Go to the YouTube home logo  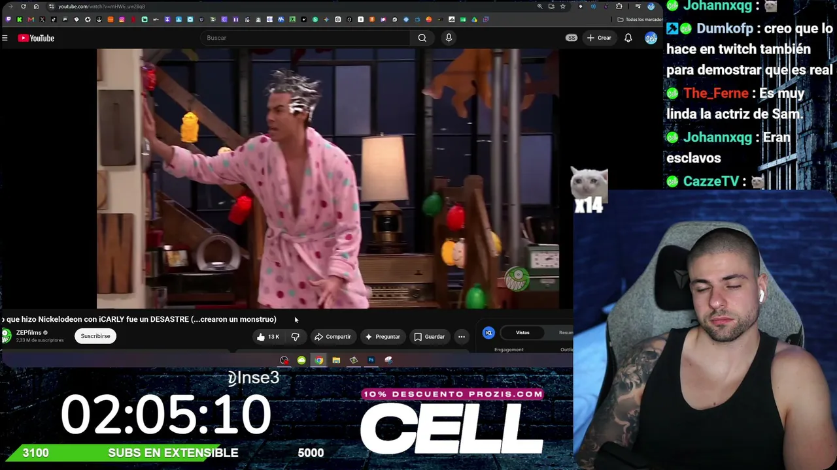[36, 38]
